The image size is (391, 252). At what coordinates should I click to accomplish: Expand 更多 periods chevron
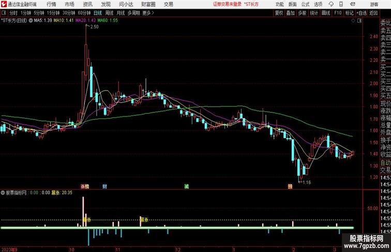[153, 13]
